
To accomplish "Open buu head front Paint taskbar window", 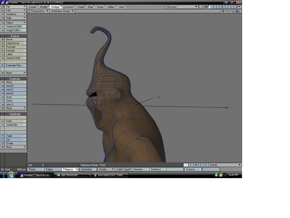I will [x=110, y=175].
